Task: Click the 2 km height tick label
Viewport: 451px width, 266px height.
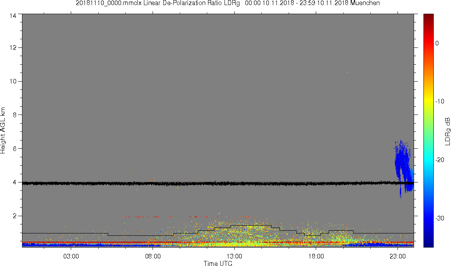Action: coord(15,216)
